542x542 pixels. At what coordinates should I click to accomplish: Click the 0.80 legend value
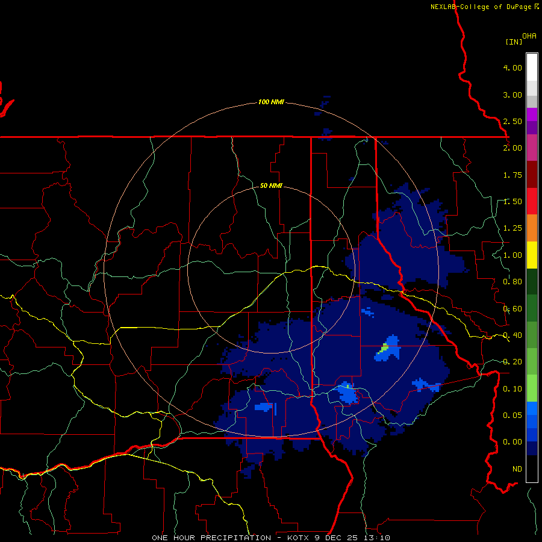point(512,282)
